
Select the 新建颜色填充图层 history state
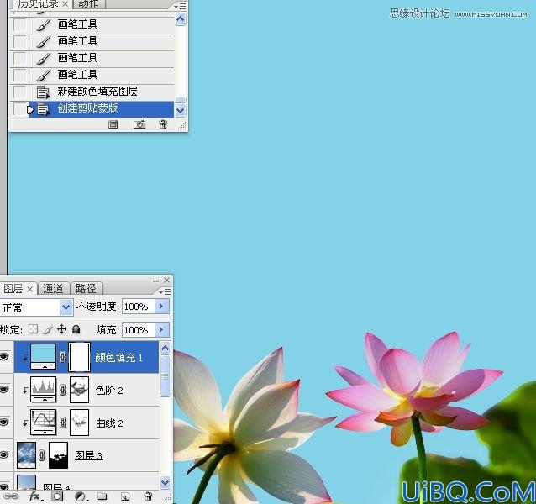pyautogui.click(x=101, y=92)
